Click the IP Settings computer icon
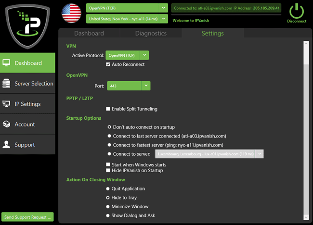Screen dimensions: 313x225 (6, 104)
